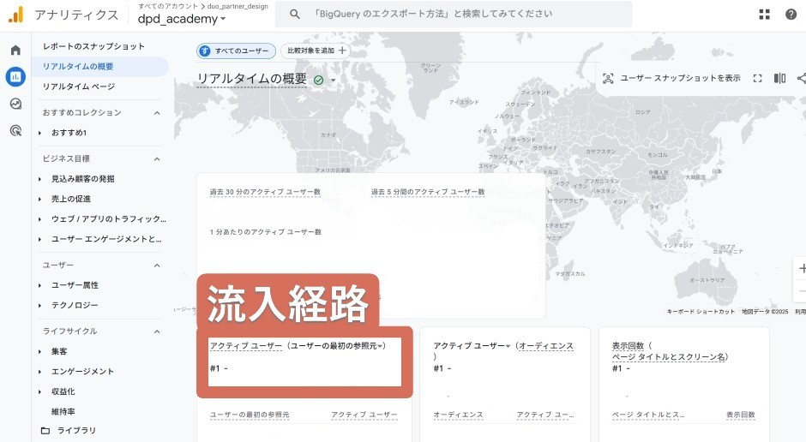Image resolution: width=806 pixels, height=442 pixels.
Task: Open the dpd_academy property selector dropdown
Action: click(x=182, y=19)
